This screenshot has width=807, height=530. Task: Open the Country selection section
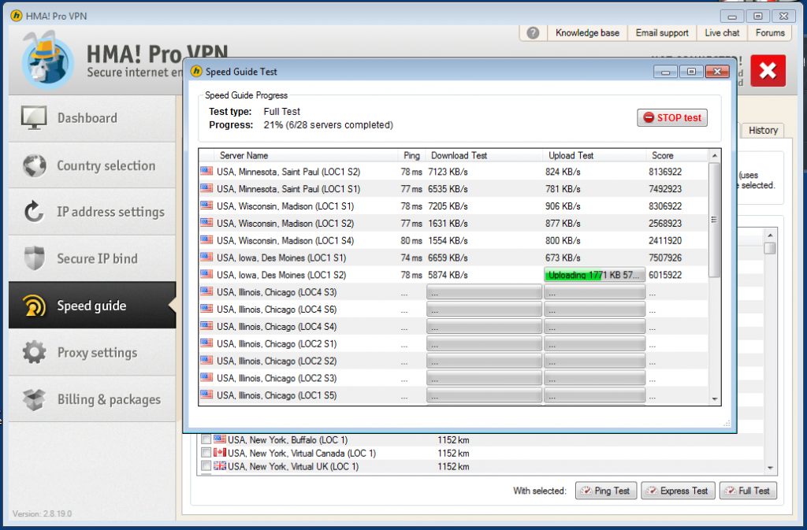(x=92, y=165)
